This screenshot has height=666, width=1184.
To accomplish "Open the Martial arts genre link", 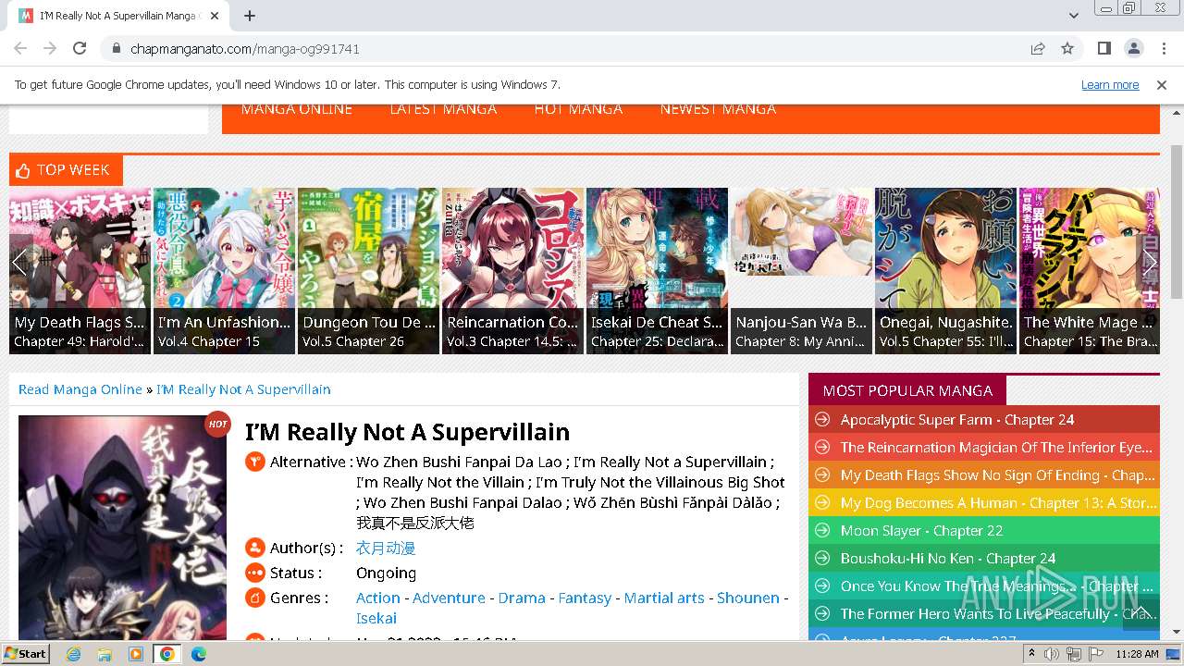I will [x=664, y=598].
